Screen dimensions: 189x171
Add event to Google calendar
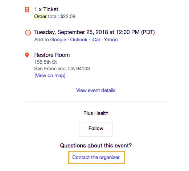tap(58, 39)
